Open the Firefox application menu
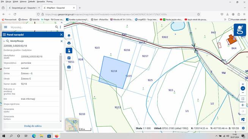 [244, 14]
